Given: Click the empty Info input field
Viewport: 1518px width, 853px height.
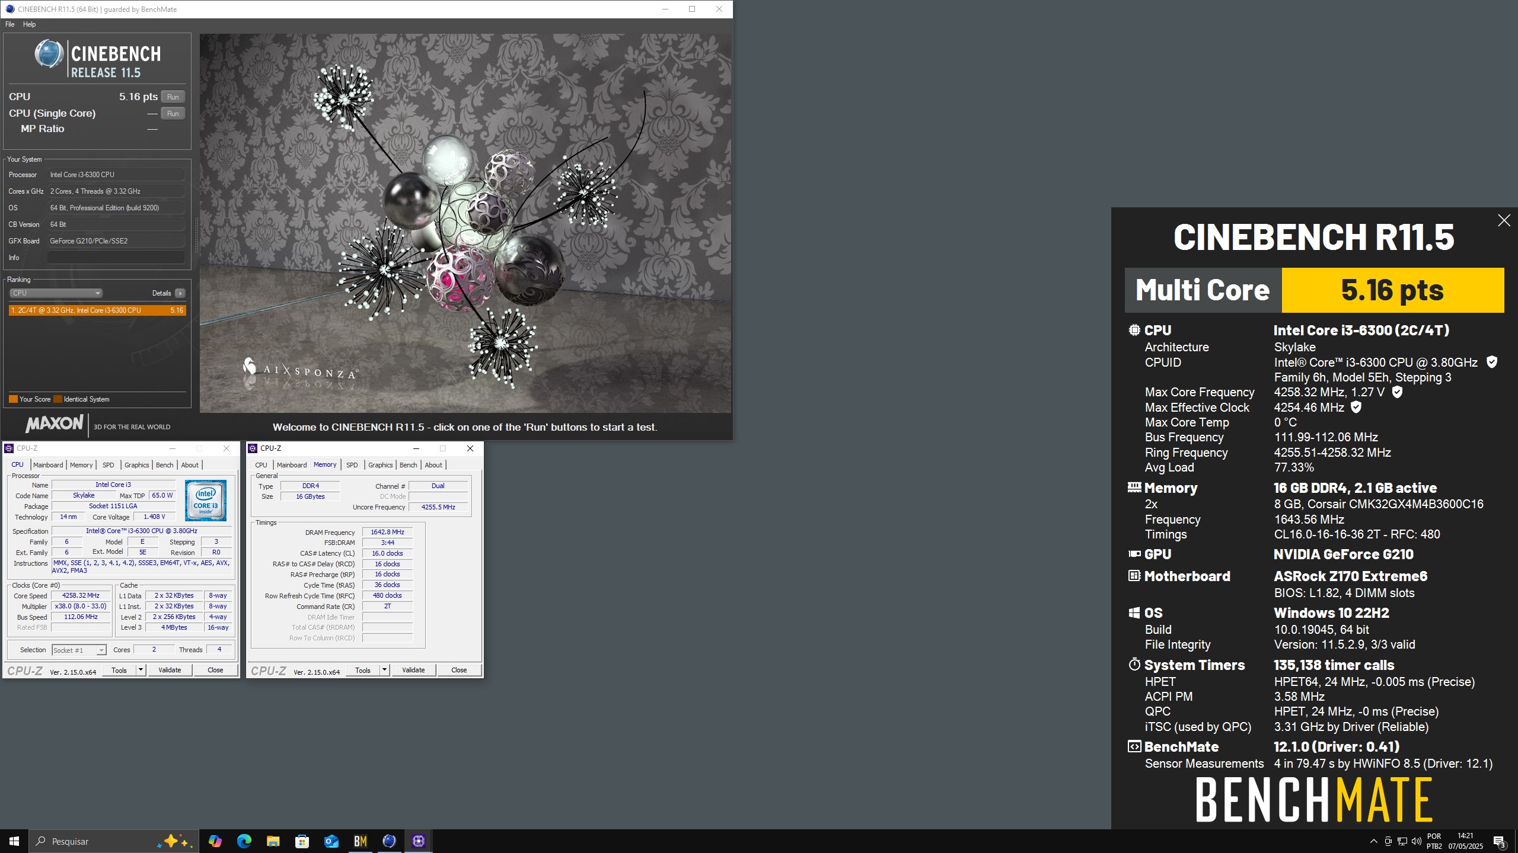Looking at the screenshot, I should [x=116, y=258].
